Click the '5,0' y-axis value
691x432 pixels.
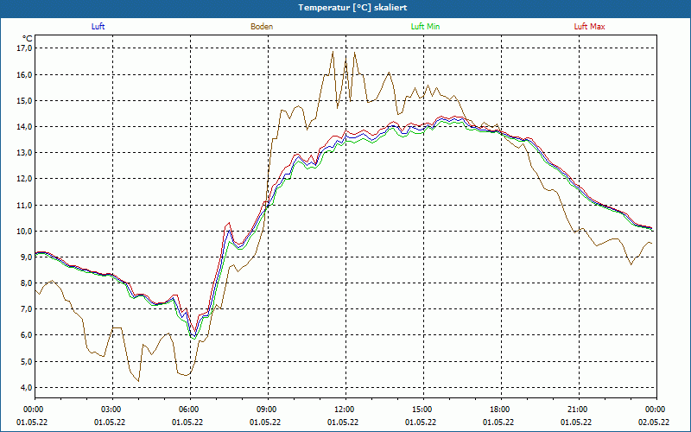(27, 361)
